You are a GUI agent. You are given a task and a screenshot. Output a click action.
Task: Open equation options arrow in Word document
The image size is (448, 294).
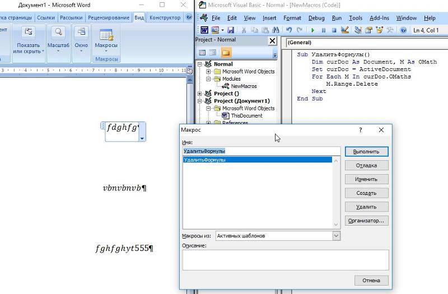[142, 138]
